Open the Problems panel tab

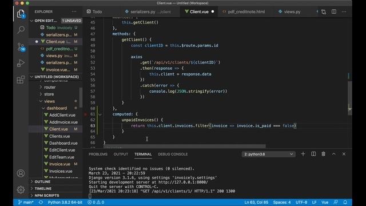(98, 154)
